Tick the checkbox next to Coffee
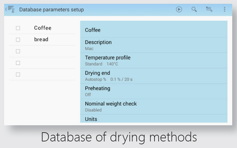The height and width of the screenshot is (148, 237). pos(18,28)
